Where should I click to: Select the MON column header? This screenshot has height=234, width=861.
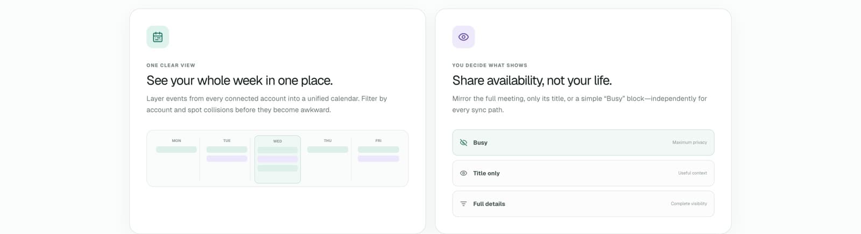177,140
